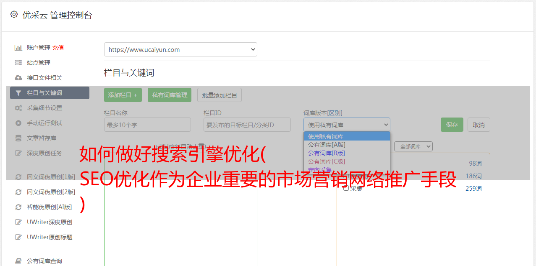Choose 公有词库[C版] option in the list

[x=347, y=161]
